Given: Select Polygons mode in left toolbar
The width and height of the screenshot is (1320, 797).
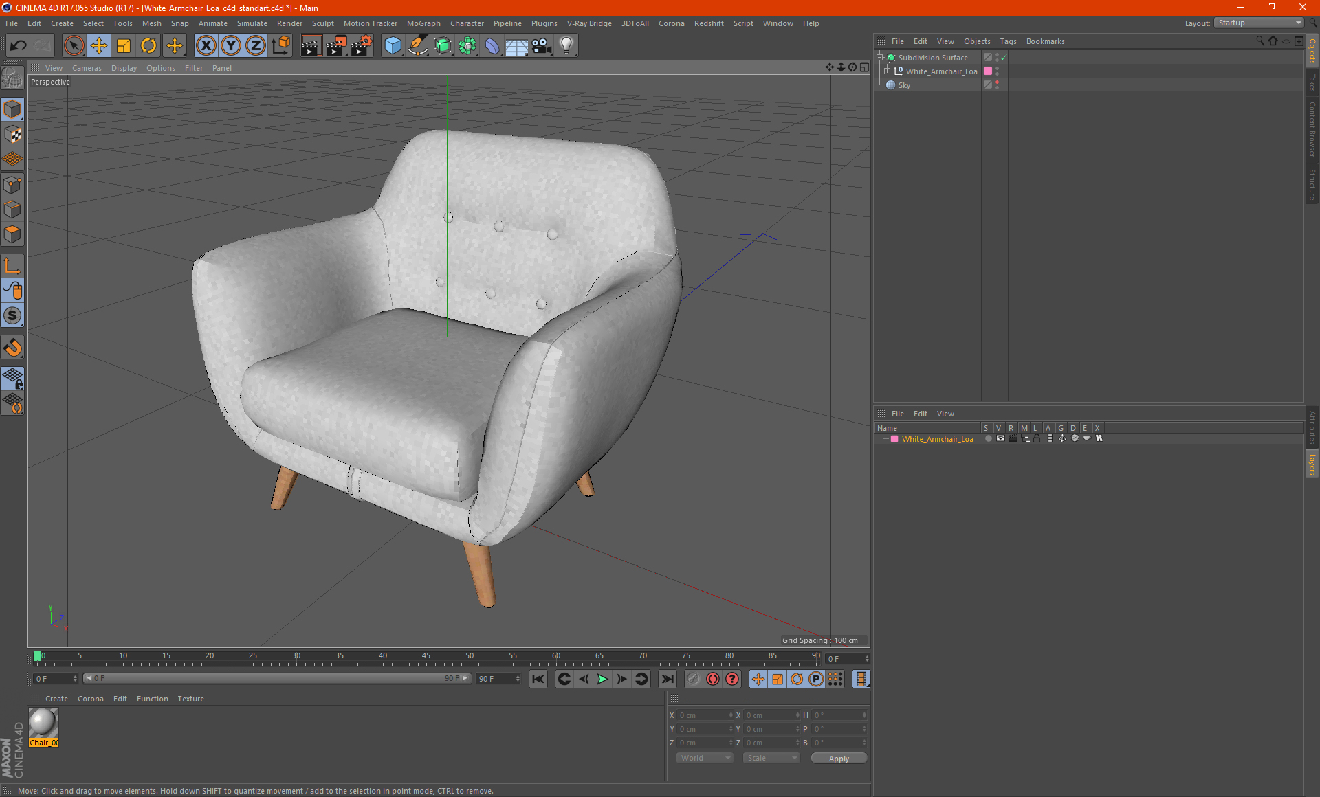Looking at the screenshot, I should click(12, 235).
